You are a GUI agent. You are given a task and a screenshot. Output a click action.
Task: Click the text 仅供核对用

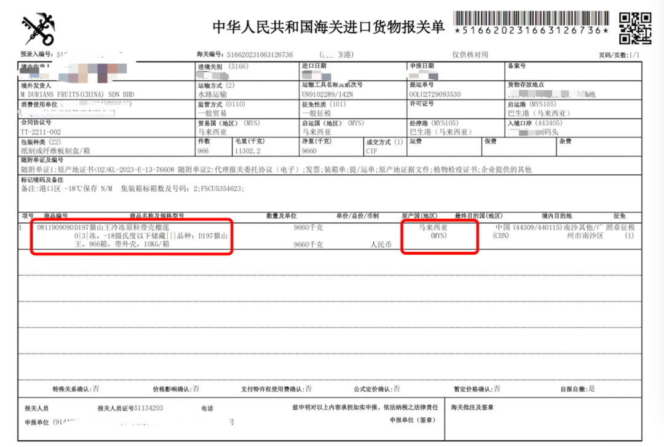(470, 55)
